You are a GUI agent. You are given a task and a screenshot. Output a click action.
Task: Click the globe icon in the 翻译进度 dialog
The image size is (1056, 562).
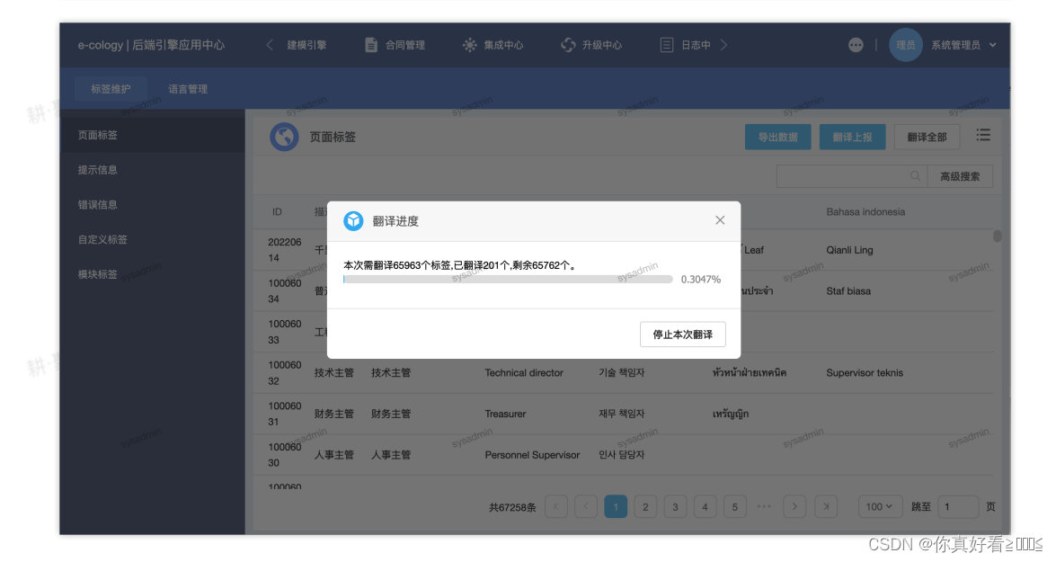(352, 219)
